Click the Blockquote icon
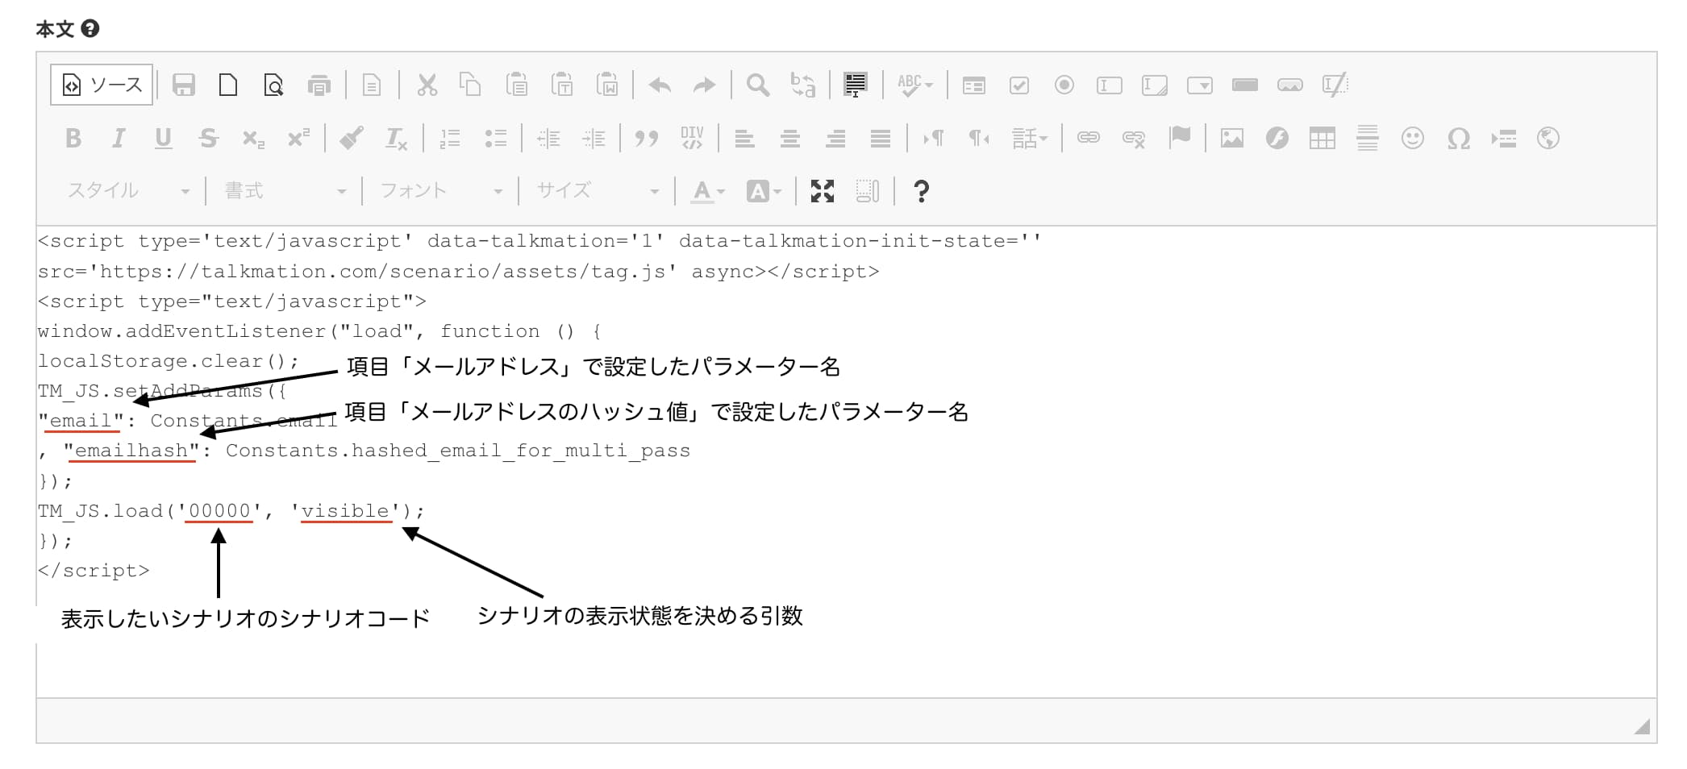The height and width of the screenshot is (769, 1687). [645, 138]
